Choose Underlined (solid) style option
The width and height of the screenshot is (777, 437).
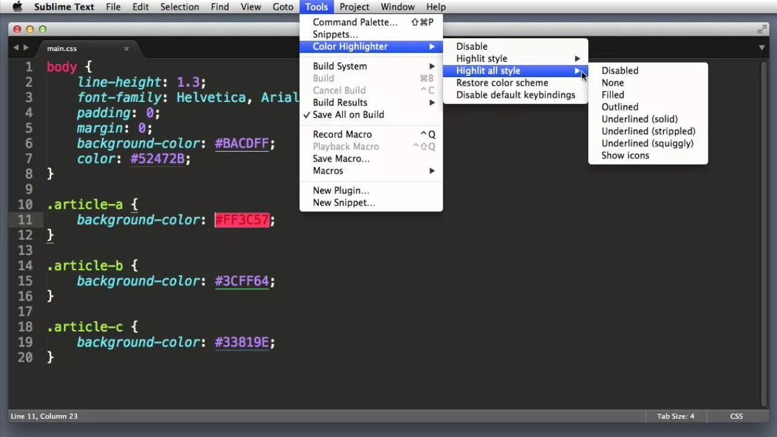(648, 119)
